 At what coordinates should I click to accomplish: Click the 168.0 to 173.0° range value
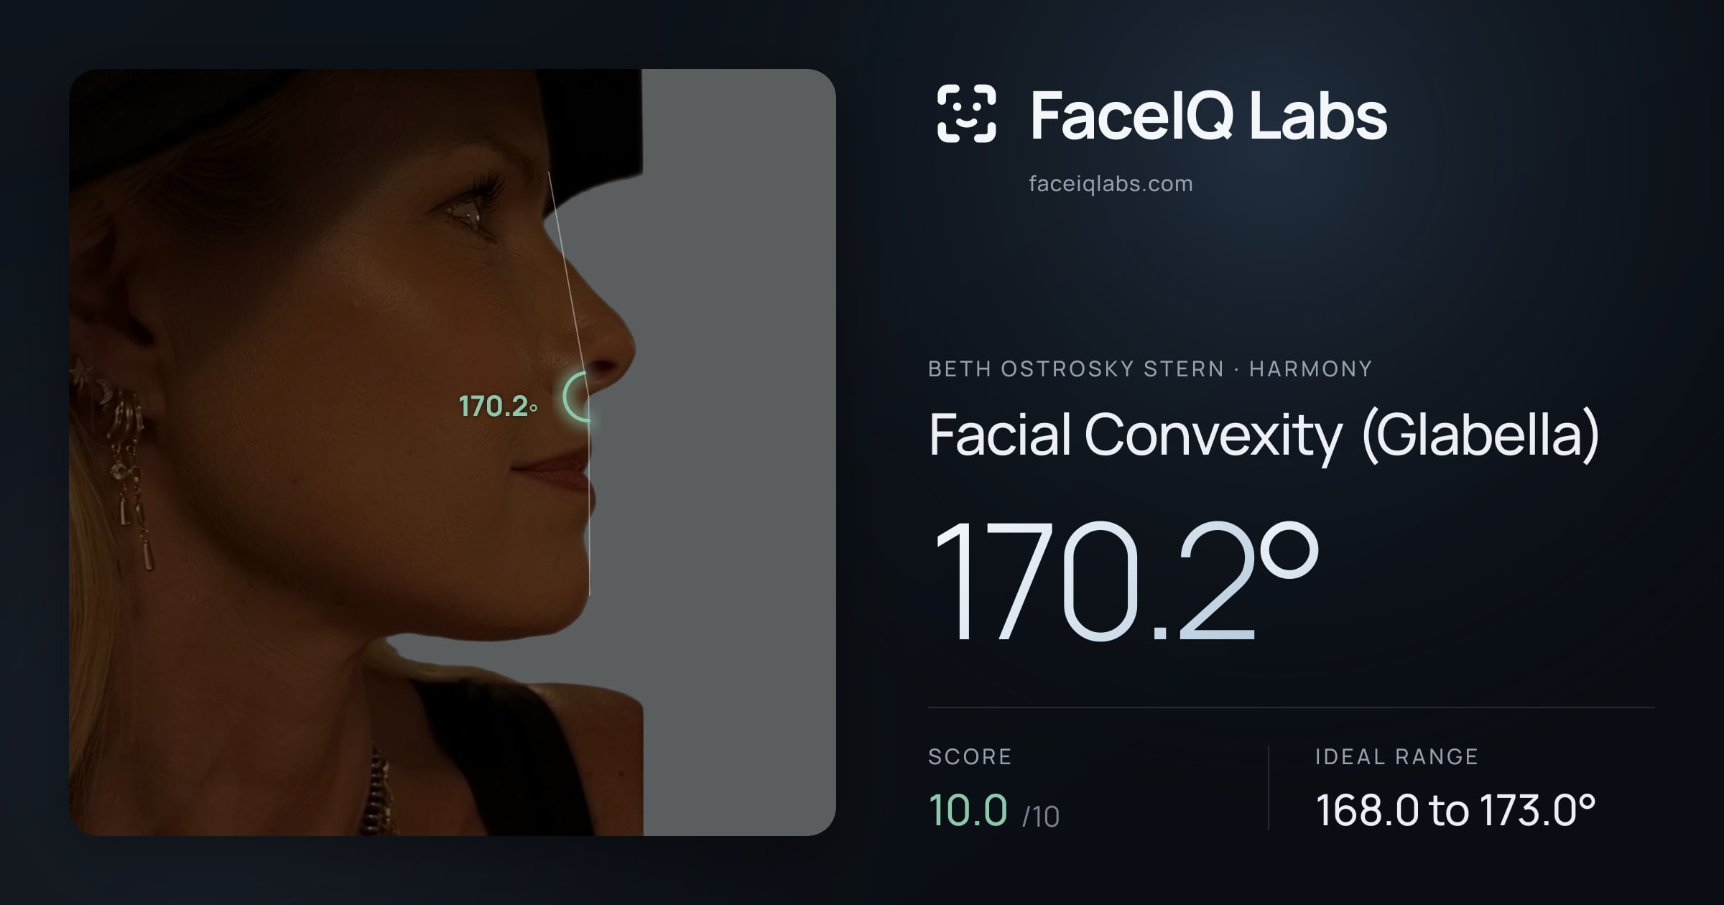tap(1455, 810)
